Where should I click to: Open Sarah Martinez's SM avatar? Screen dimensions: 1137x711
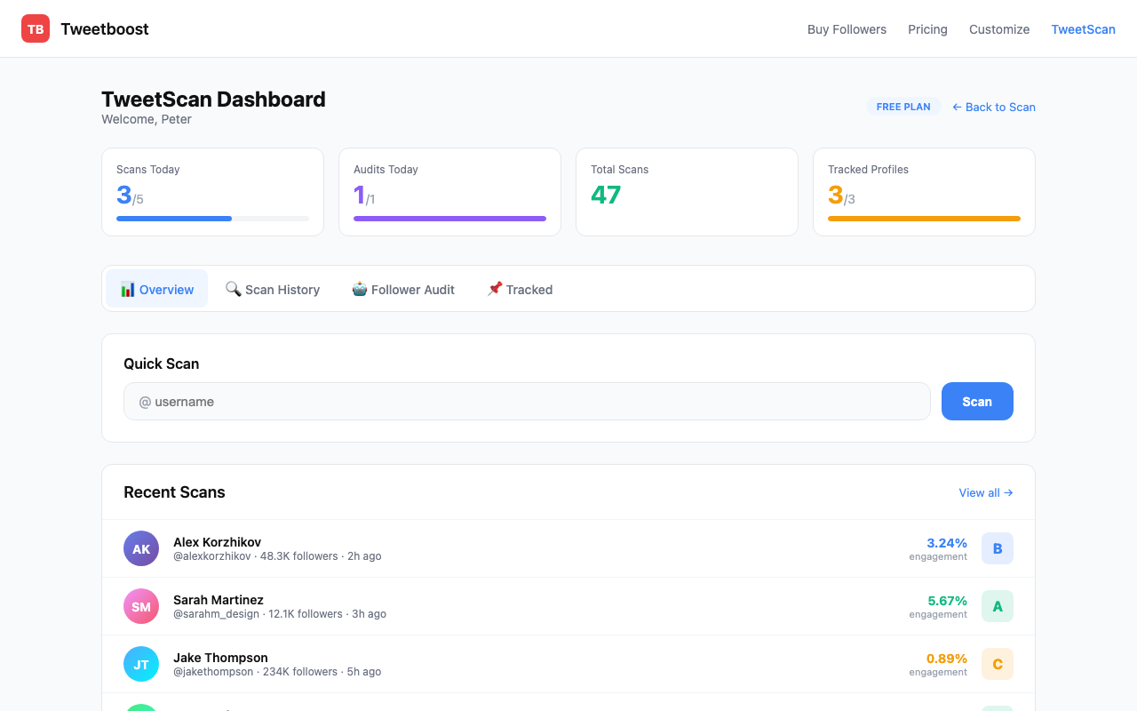point(141,606)
